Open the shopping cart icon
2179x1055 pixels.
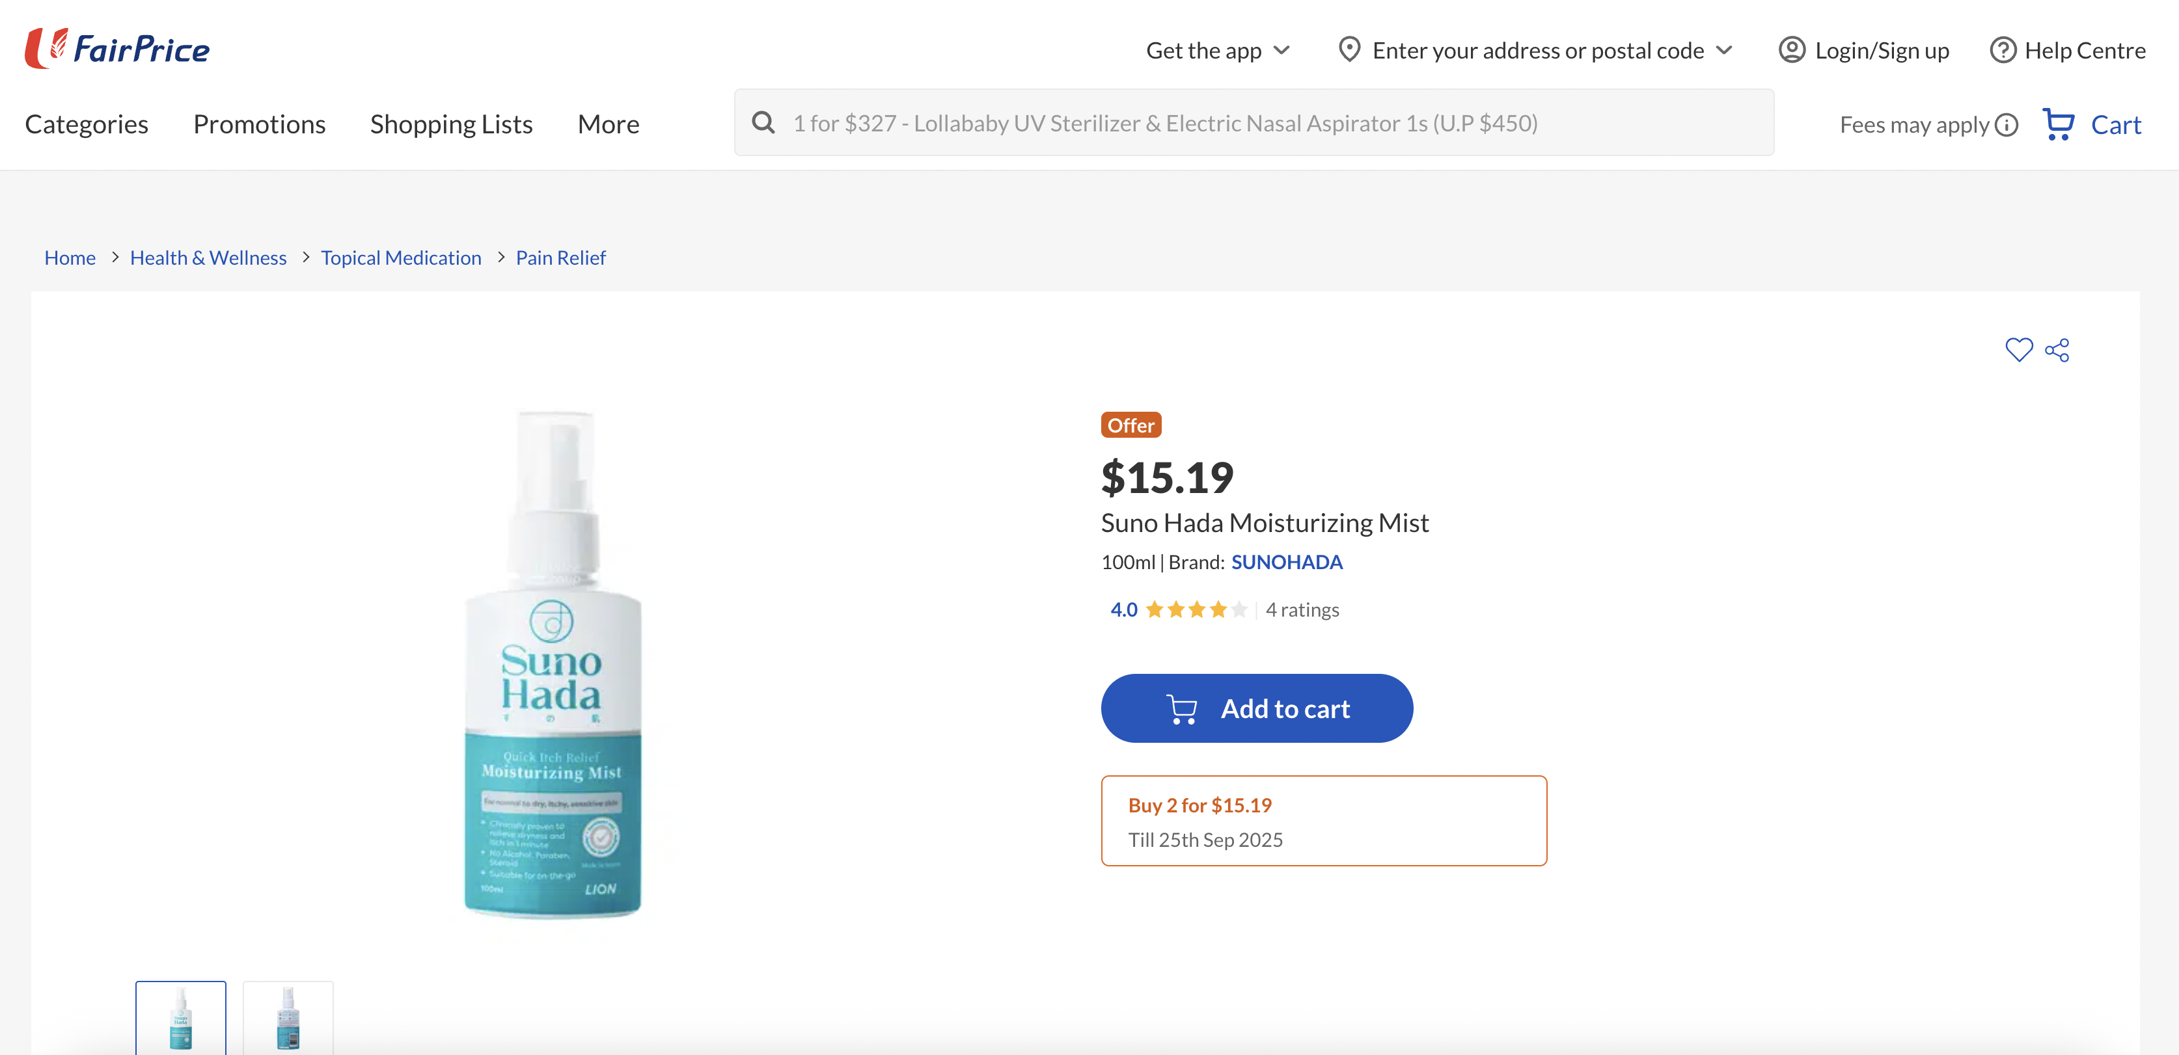[x=2058, y=124]
